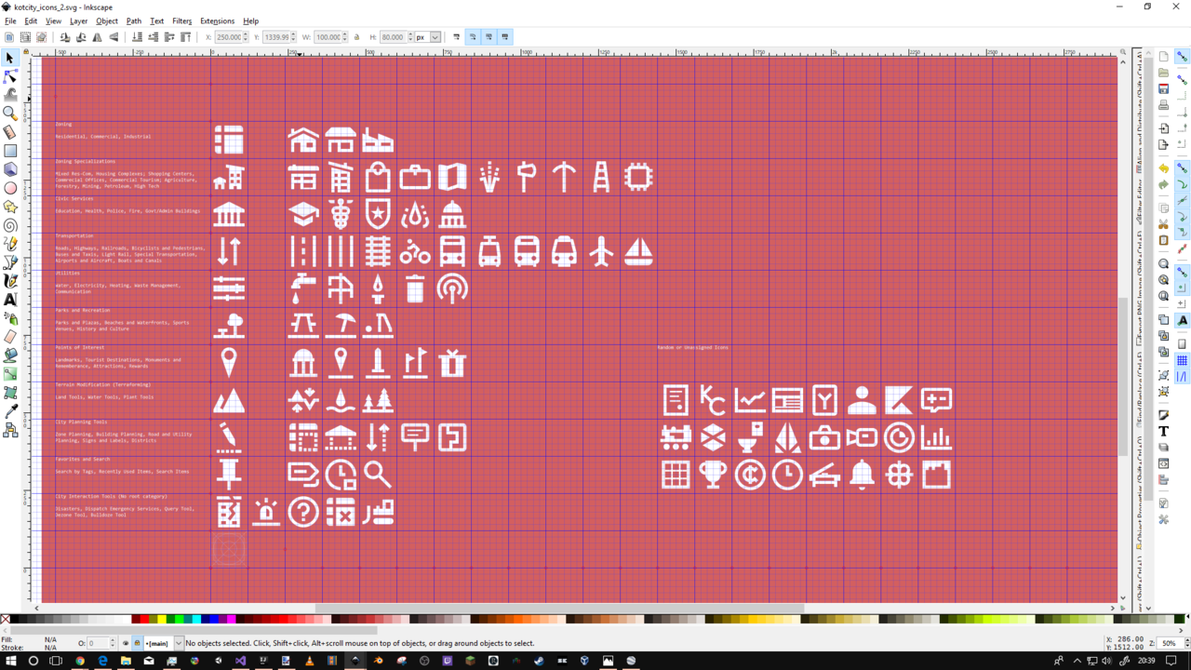
Task: Toggle scale rounded corners option
Action: click(473, 37)
